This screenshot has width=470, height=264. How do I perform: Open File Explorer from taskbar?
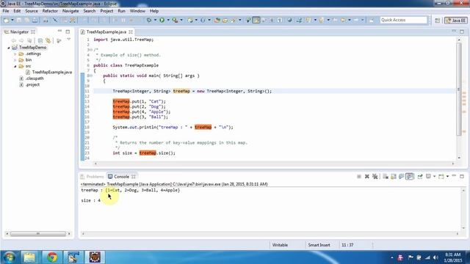pos(29,257)
